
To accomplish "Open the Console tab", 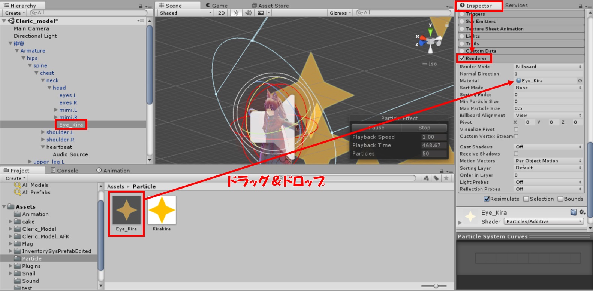I will click(64, 171).
